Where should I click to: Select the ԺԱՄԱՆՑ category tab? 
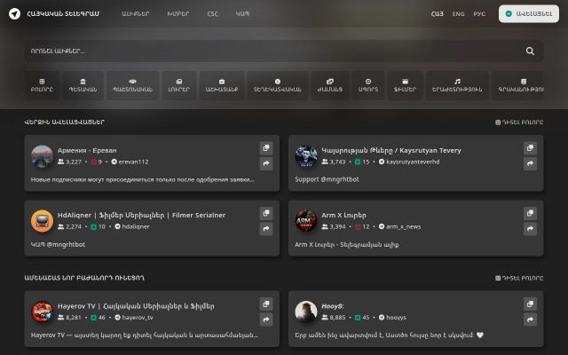click(330, 85)
